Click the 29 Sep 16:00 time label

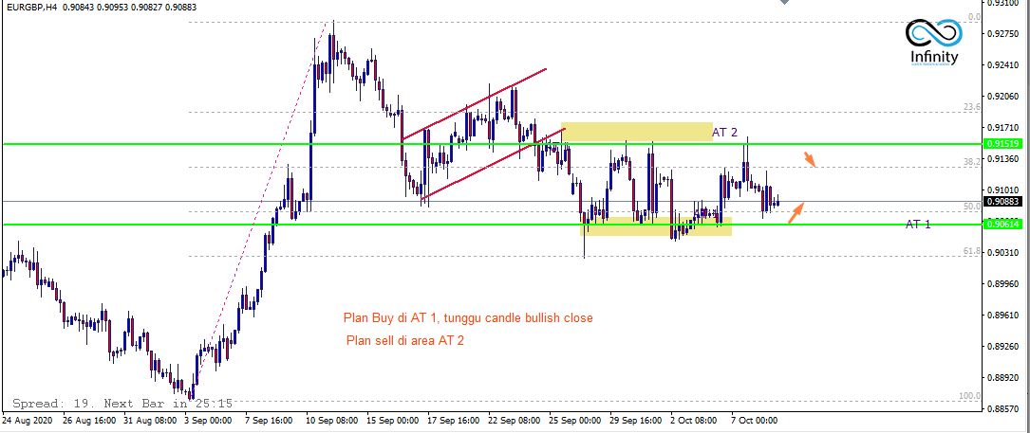click(x=636, y=419)
